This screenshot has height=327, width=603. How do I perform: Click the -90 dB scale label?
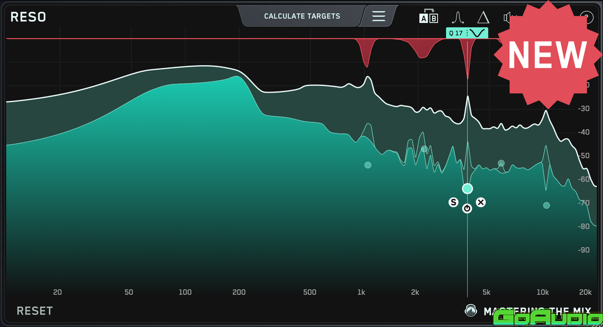(584, 250)
